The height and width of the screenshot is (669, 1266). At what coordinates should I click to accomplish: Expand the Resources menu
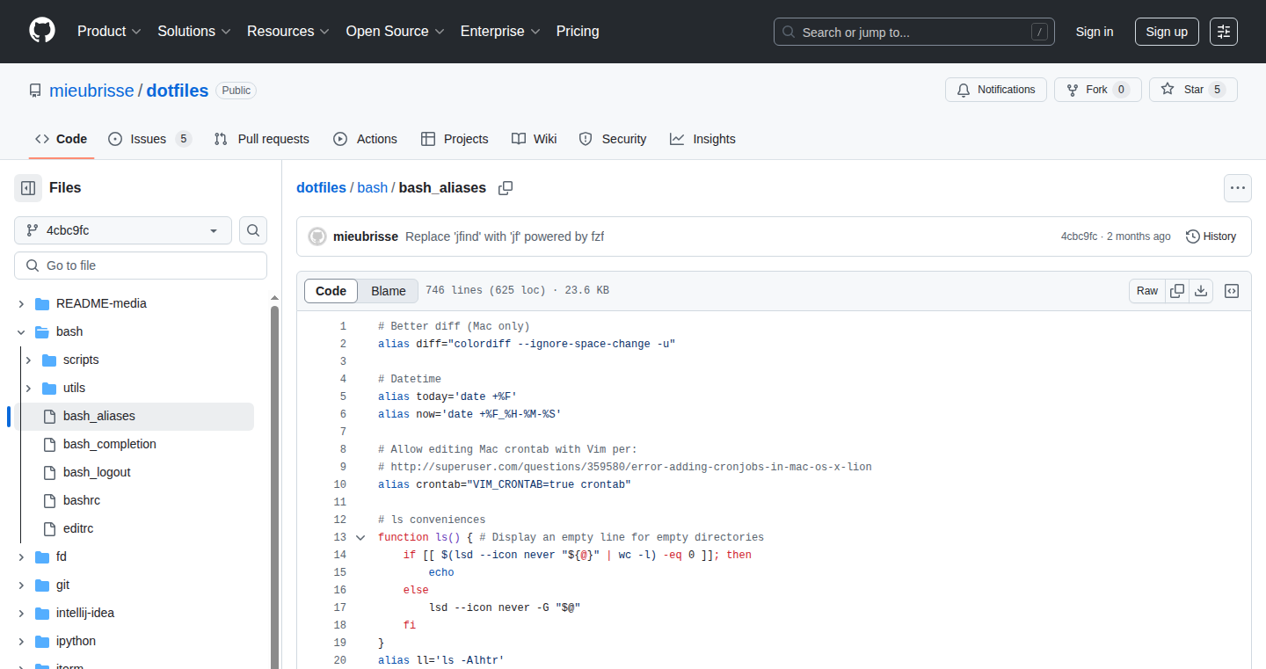[x=288, y=32]
